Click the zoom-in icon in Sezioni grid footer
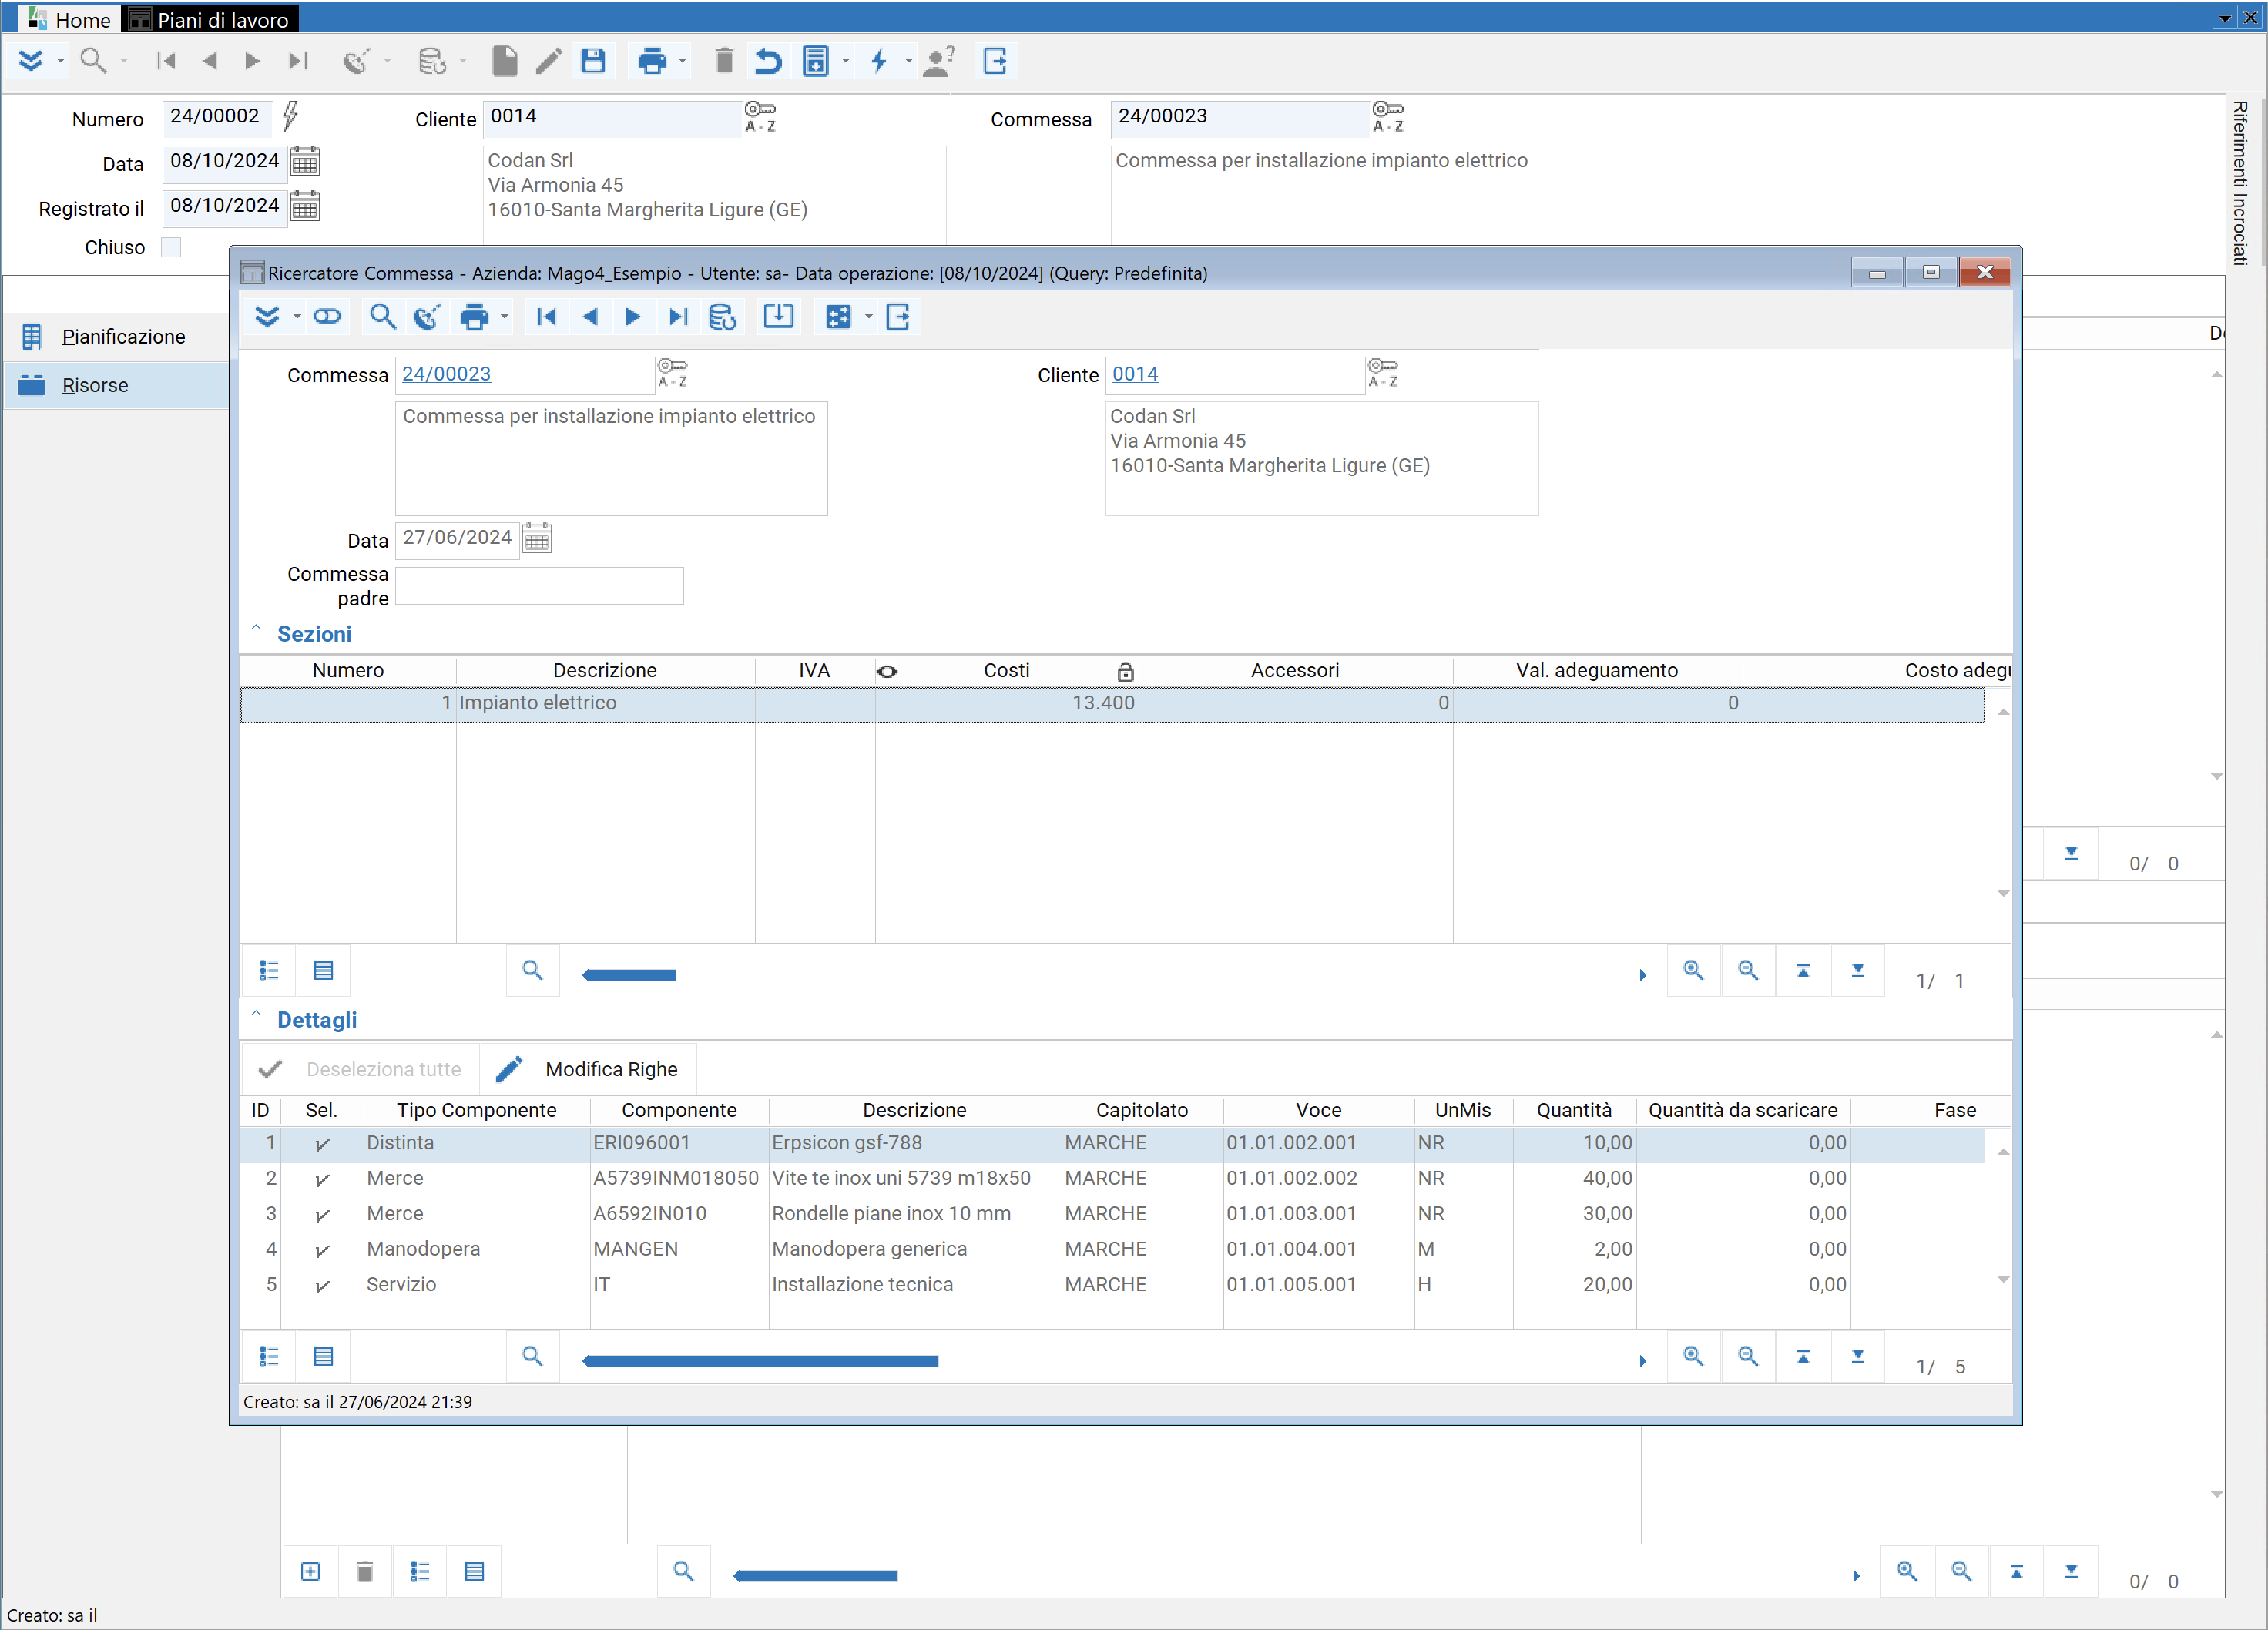 point(1693,970)
